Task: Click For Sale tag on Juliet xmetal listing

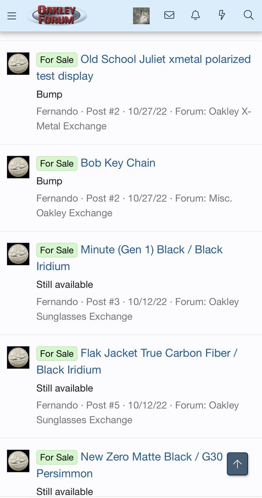Action: tap(57, 60)
